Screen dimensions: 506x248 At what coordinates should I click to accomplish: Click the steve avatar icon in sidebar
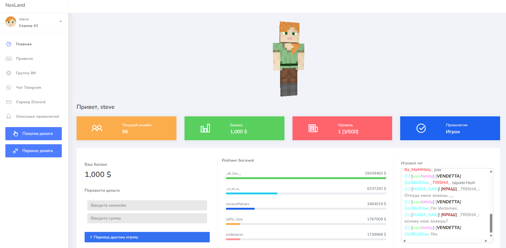point(11,22)
